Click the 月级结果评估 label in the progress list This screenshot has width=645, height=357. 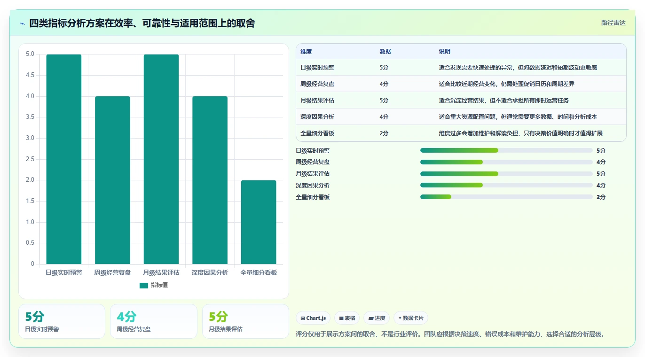(x=313, y=174)
